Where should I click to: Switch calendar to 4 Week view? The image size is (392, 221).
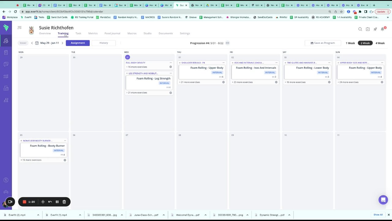[x=380, y=43]
